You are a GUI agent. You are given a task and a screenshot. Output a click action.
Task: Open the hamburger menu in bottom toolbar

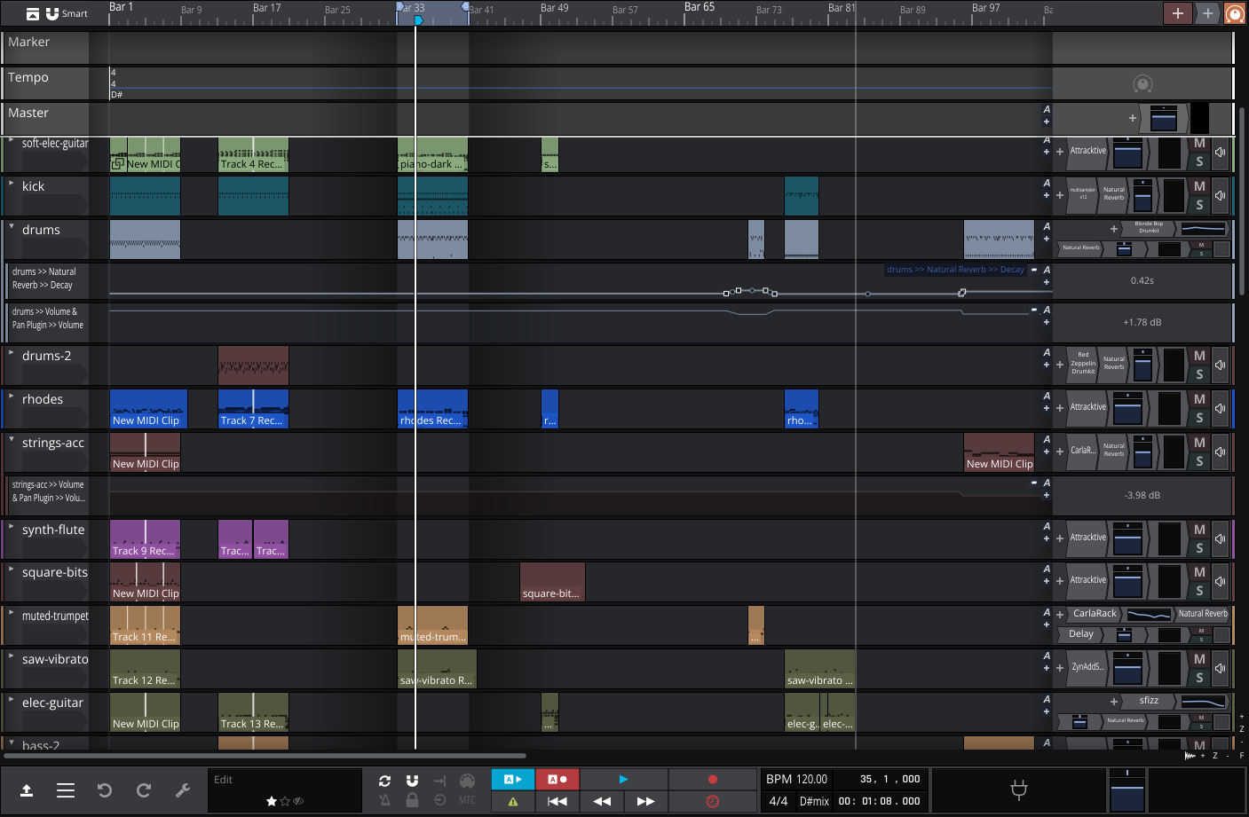click(66, 790)
